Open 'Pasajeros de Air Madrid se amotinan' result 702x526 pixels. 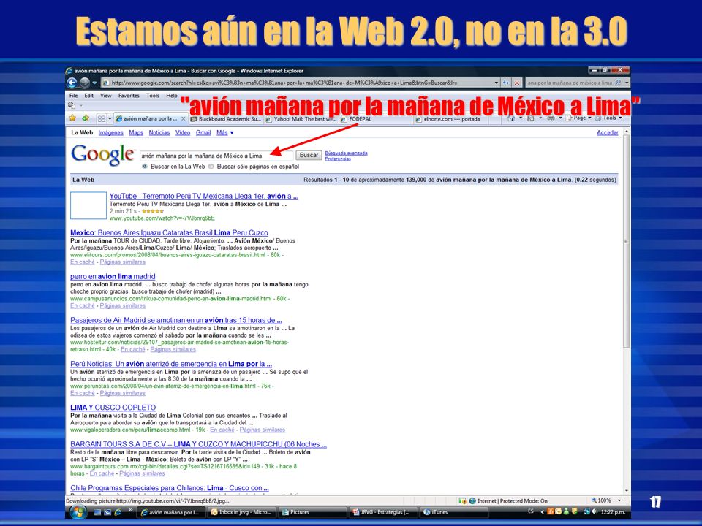tap(176, 320)
